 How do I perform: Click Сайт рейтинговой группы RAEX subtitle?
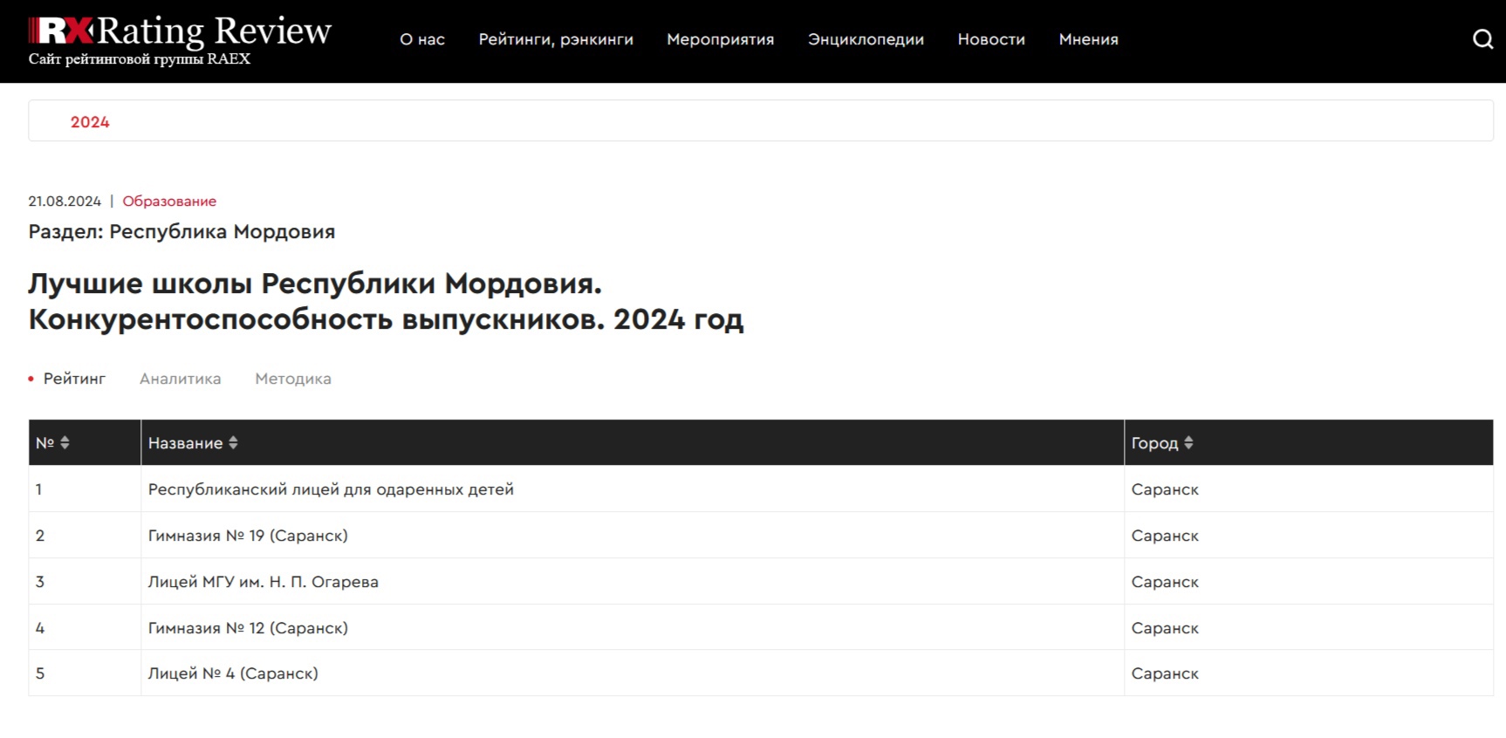140,59
